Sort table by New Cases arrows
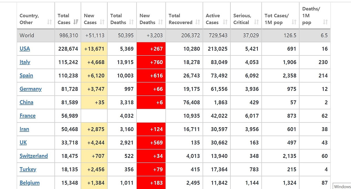Viewport: 351px width, 189px height. [102, 22]
